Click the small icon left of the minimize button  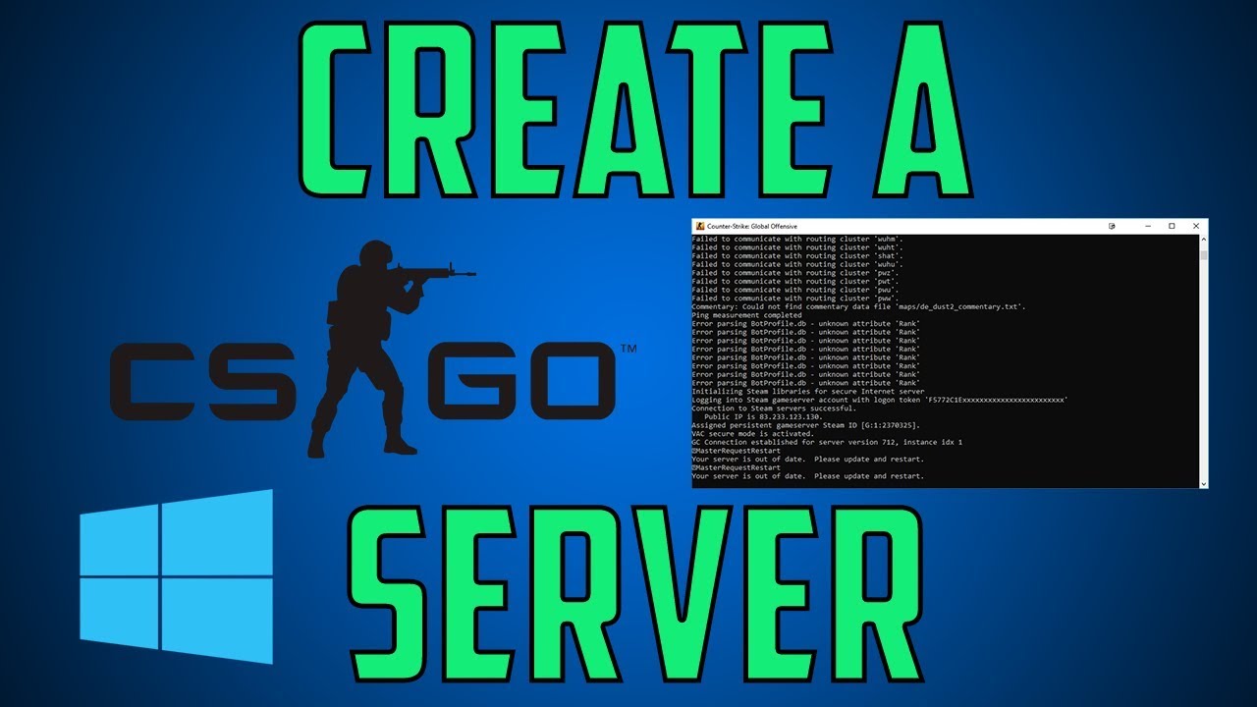(1112, 226)
